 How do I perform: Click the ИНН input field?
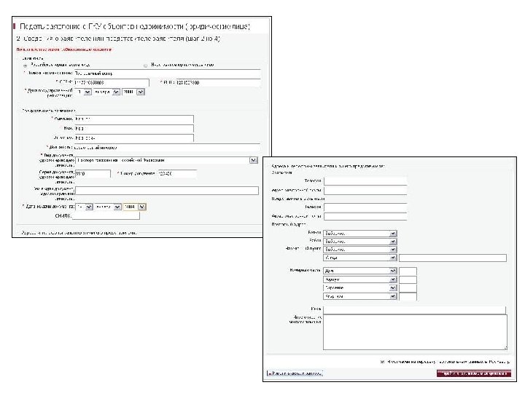(218, 82)
